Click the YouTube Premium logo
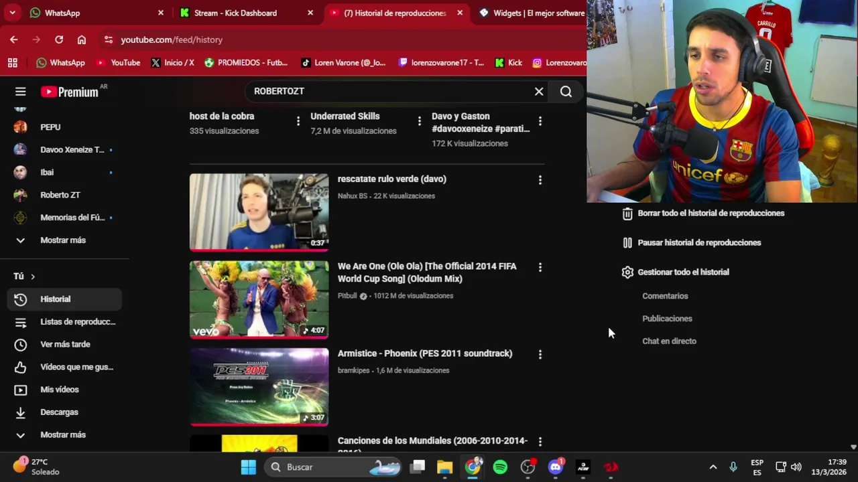Screen dimensions: 858x482 click(x=70, y=92)
